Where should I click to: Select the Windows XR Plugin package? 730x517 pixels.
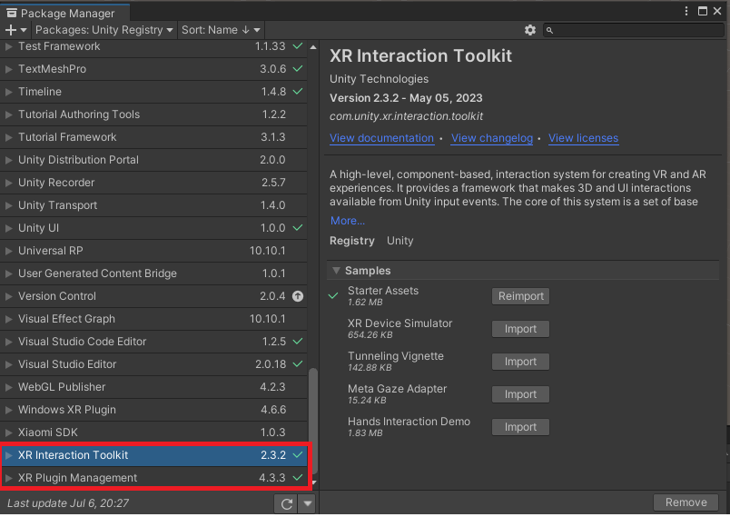pyautogui.click(x=153, y=410)
